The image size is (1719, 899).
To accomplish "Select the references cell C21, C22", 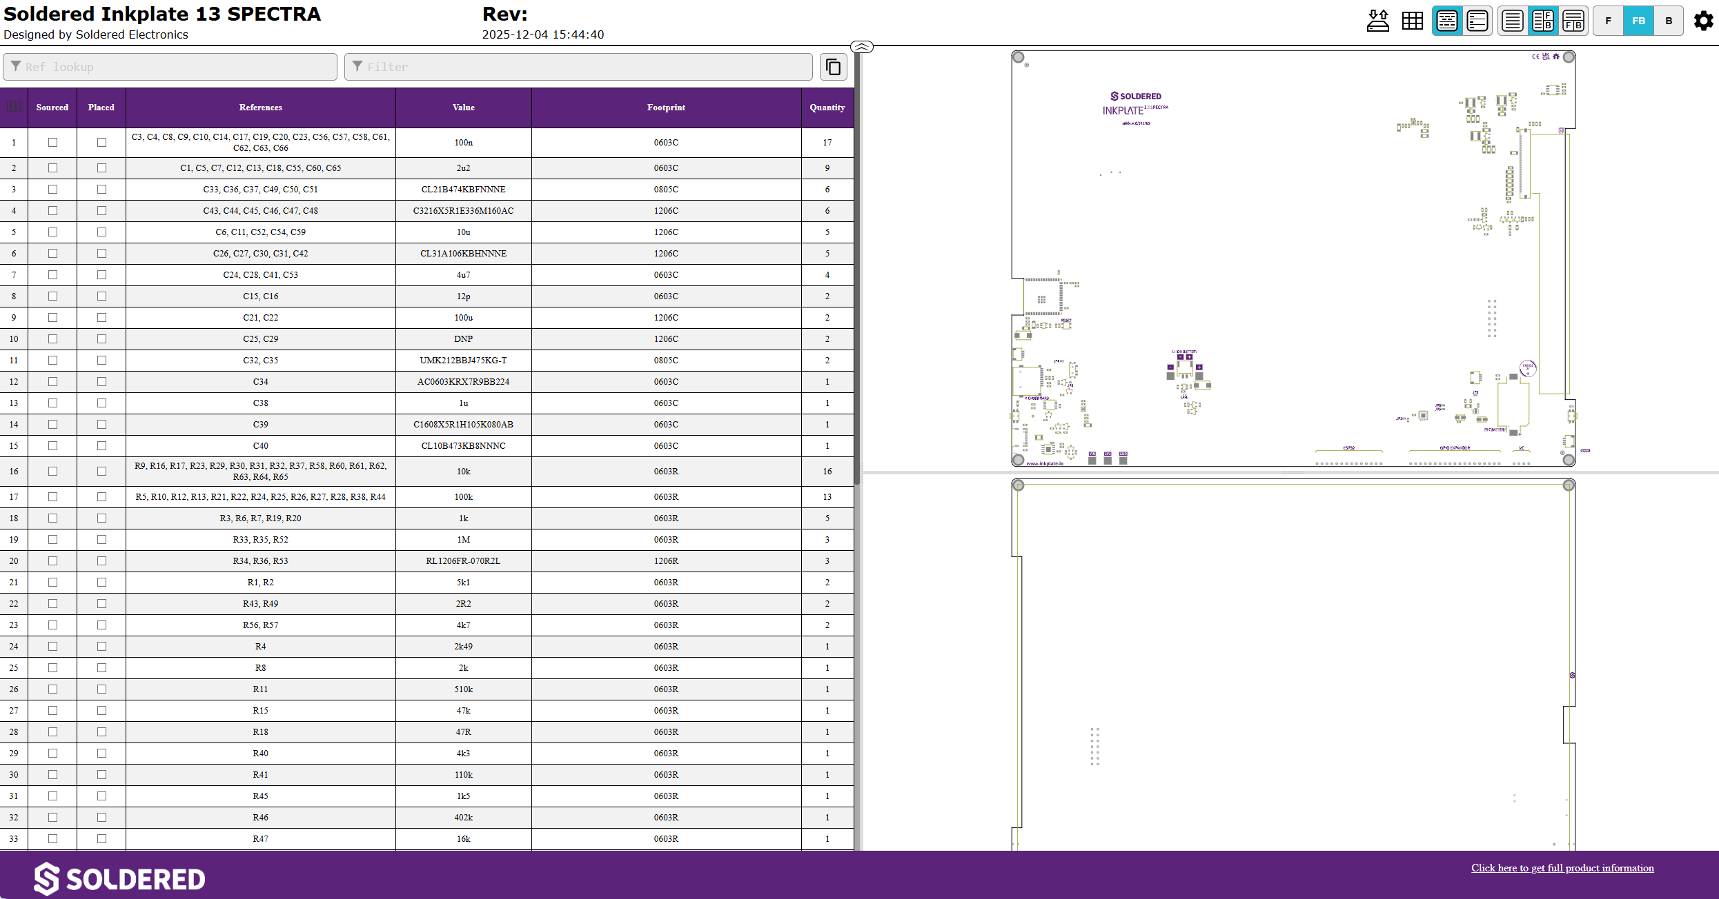I will pos(261,318).
